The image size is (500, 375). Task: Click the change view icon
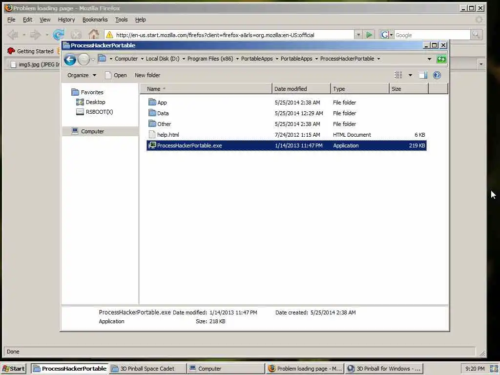(398, 75)
